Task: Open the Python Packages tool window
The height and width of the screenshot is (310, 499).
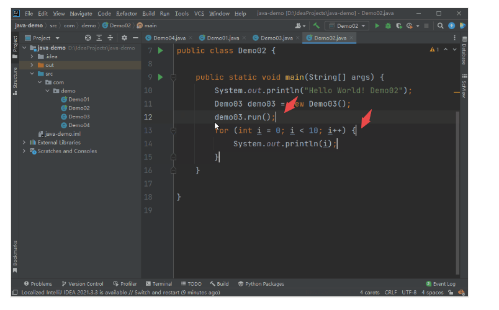Action: click(261, 283)
